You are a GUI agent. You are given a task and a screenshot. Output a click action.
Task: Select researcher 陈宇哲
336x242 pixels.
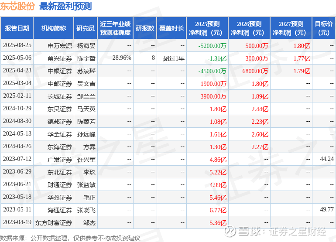point(86,58)
